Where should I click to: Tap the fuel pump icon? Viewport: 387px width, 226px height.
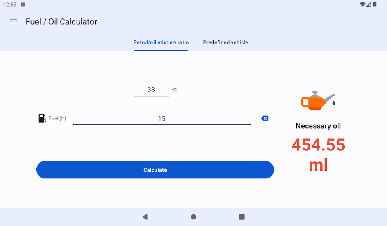42,118
